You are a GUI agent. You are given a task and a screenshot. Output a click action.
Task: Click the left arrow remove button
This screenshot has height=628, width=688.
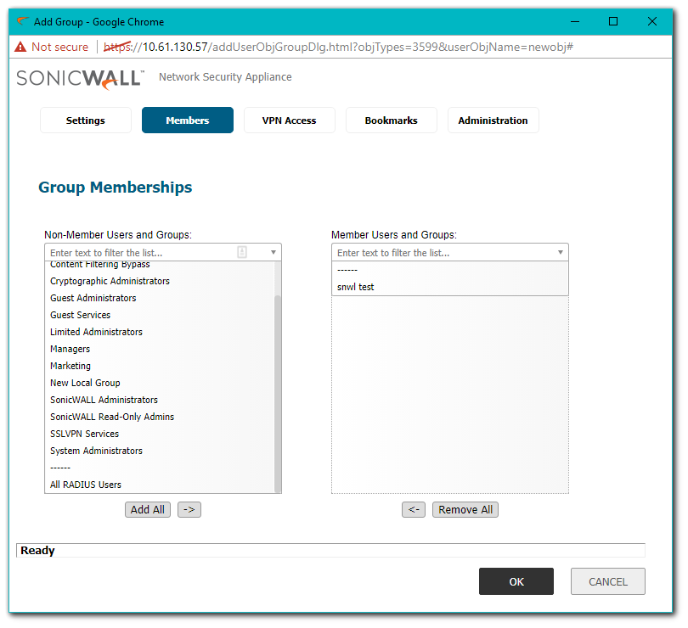[x=414, y=509]
